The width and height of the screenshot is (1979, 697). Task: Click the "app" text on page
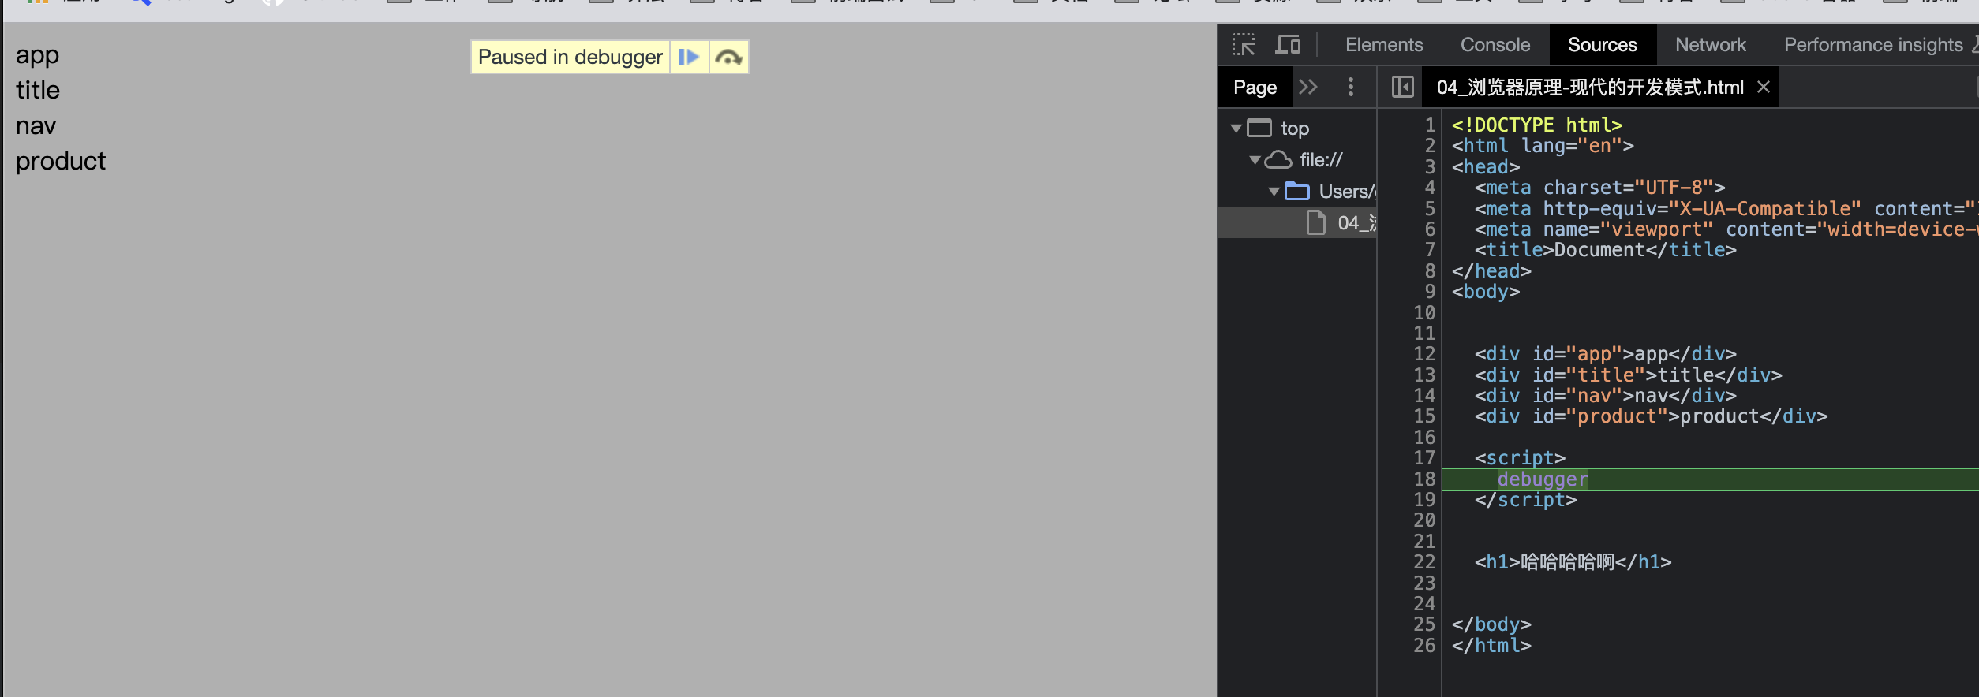tap(37, 55)
